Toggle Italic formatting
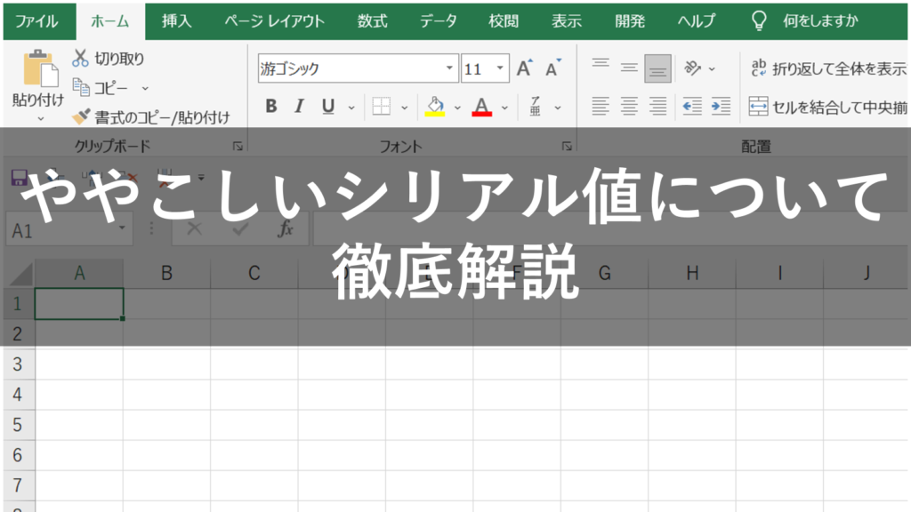911x512 pixels. (x=299, y=107)
